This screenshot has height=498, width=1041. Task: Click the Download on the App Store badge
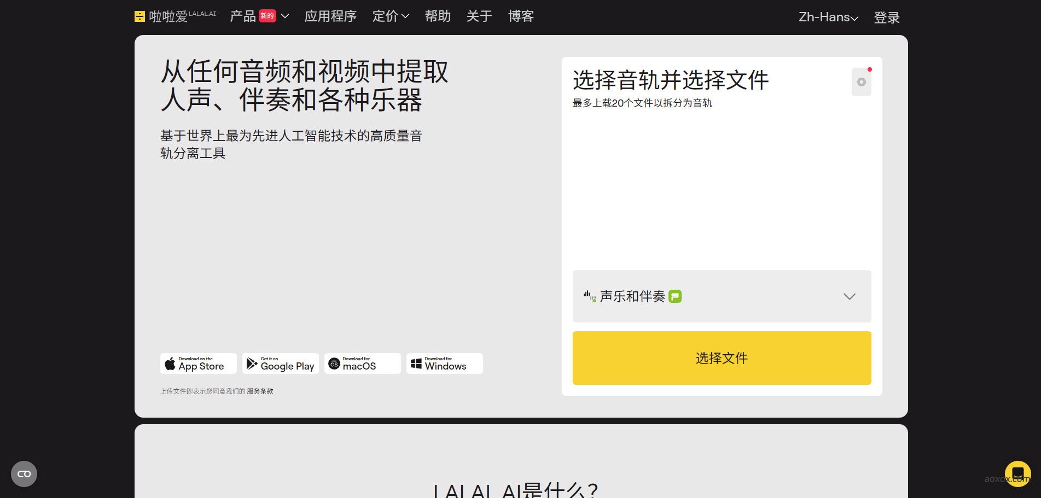198,363
